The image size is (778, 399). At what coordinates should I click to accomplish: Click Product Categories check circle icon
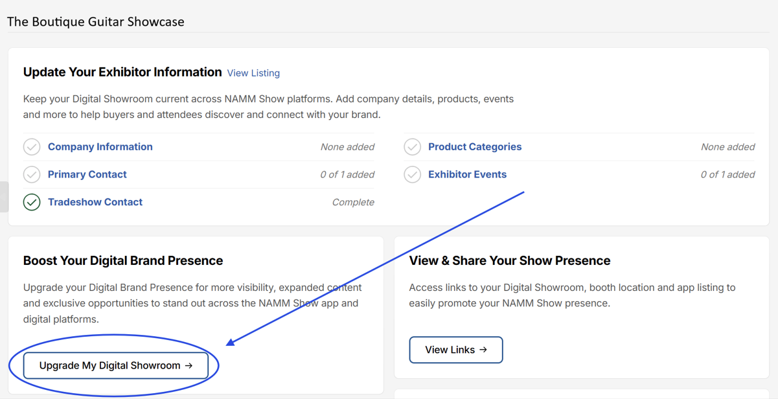tap(413, 147)
